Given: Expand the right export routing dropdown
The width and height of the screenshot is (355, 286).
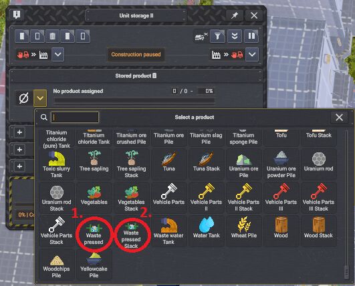Looking at the screenshot, I should 252,55.
